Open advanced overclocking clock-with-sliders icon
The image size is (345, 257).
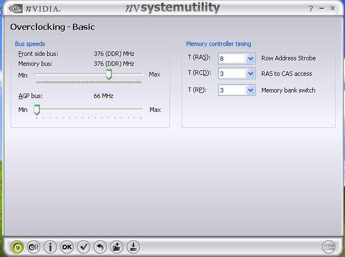click(34, 247)
